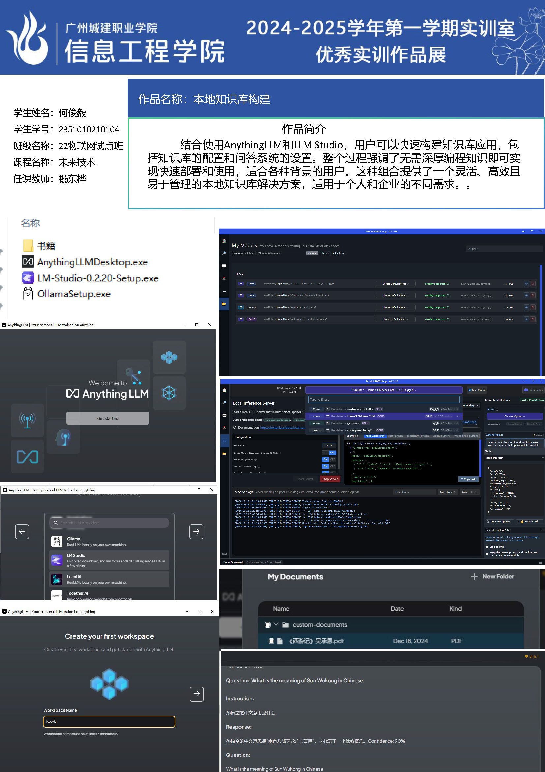Open the 书籍 folder icon
545x772 pixels.
pyautogui.click(x=28, y=246)
